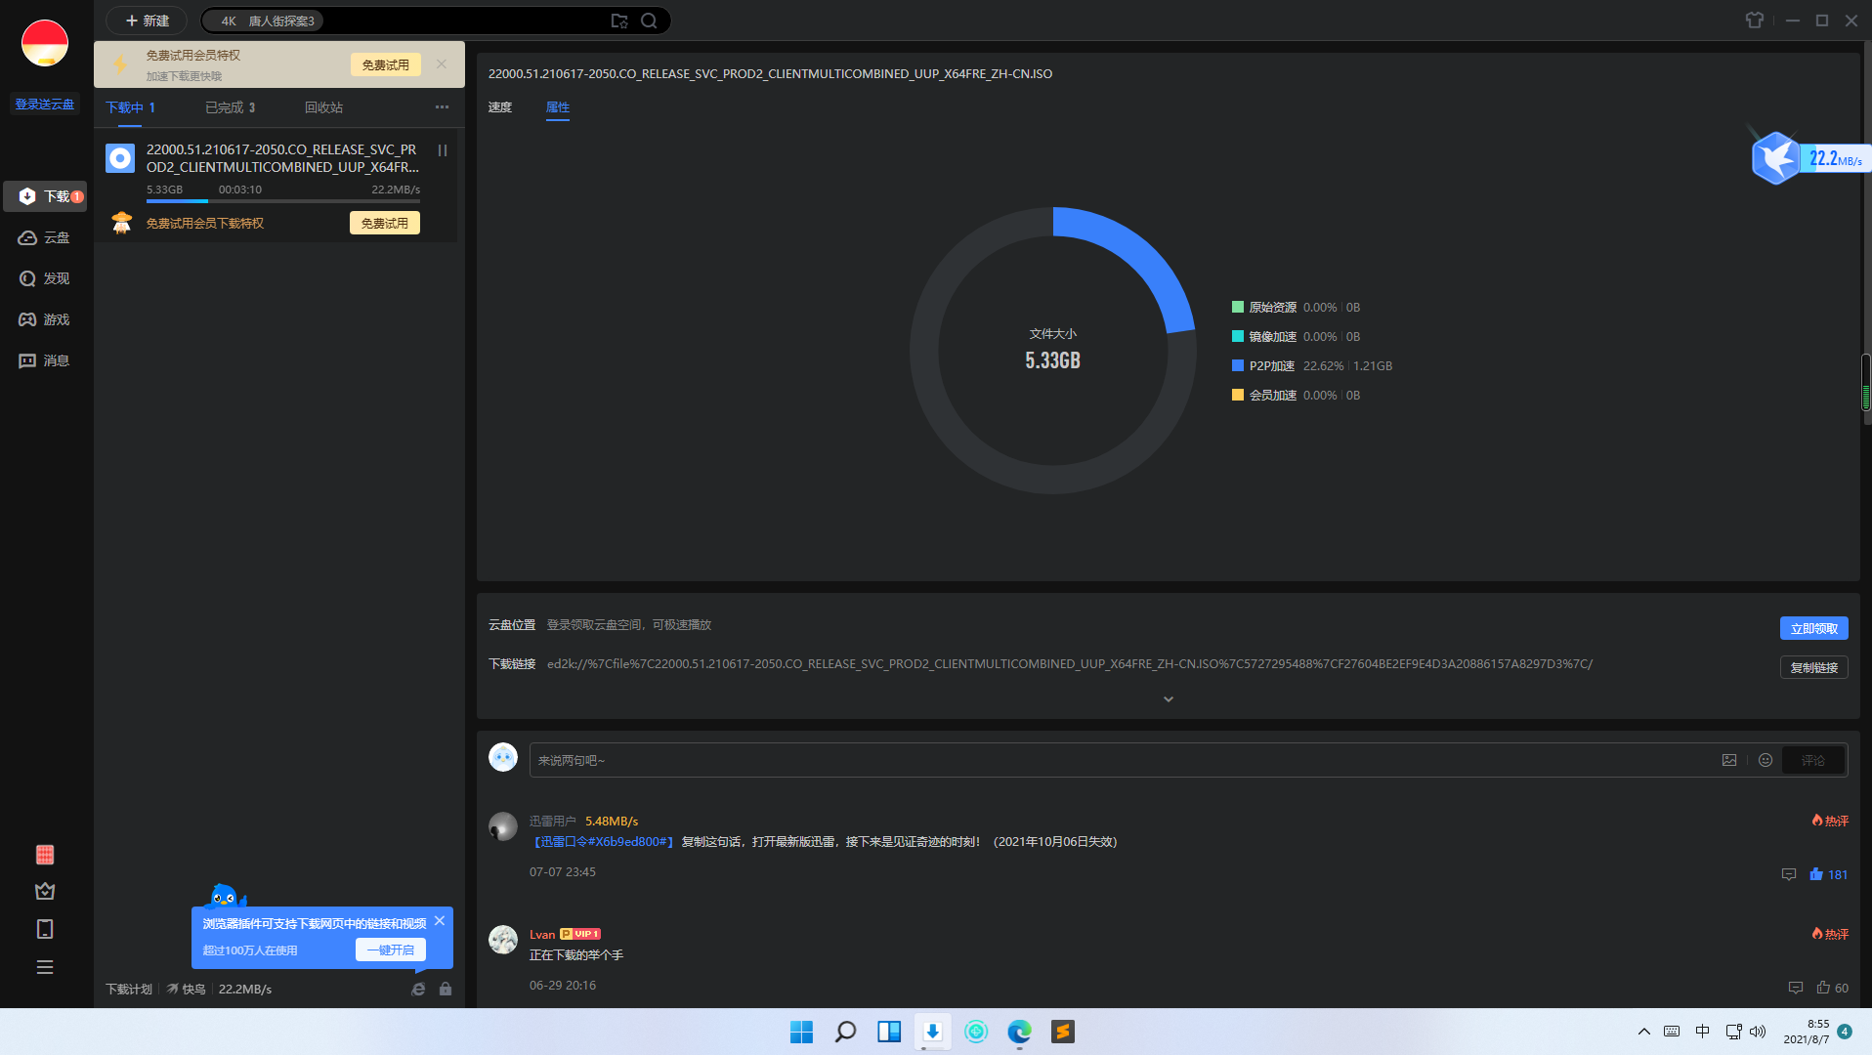The width and height of the screenshot is (1872, 1055).
Task: Click insert image icon in comment box
Action: tap(1729, 760)
